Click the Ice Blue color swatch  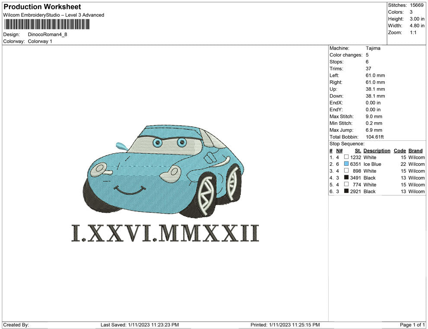pyautogui.click(x=346, y=164)
